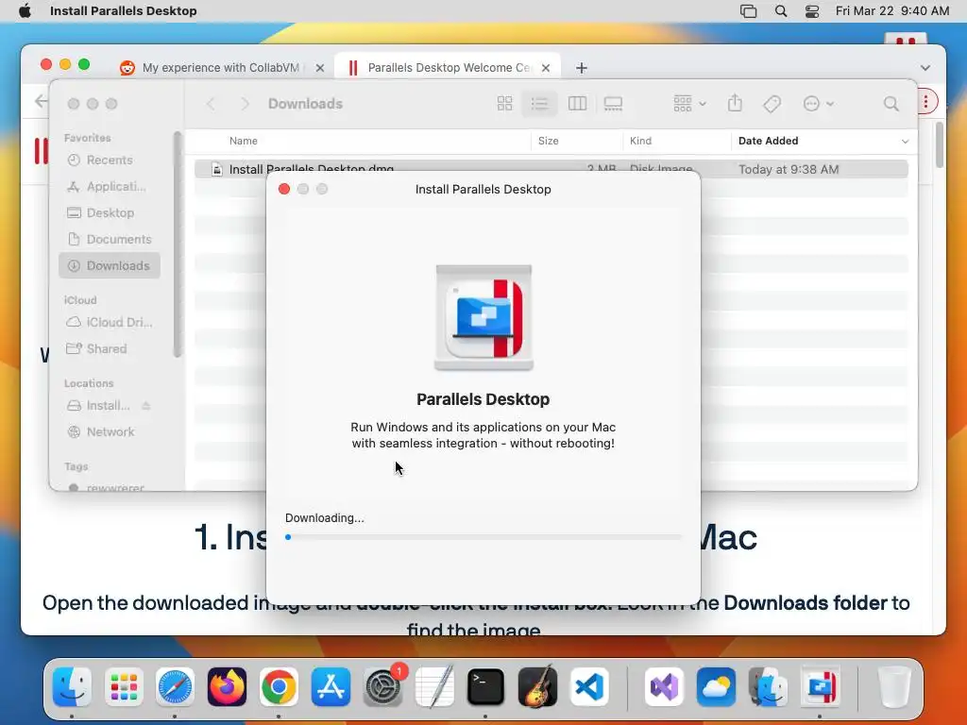Open Migration Assistant in the Dock
The width and height of the screenshot is (967, 725).
coord(768,687)
